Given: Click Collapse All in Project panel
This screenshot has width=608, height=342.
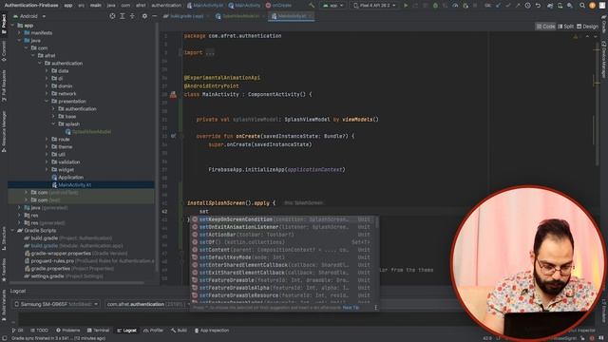Looking at the screenshot, I should click(132, 16).
